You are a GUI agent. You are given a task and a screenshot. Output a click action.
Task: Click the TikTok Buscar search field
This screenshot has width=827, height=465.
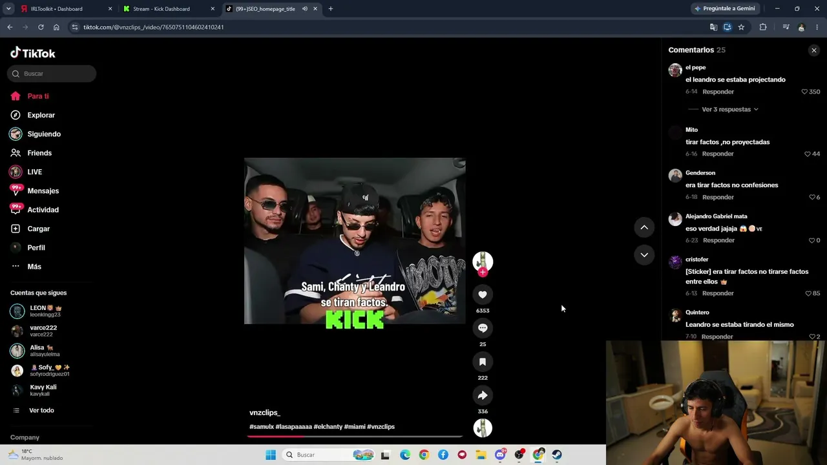point(52,74)
